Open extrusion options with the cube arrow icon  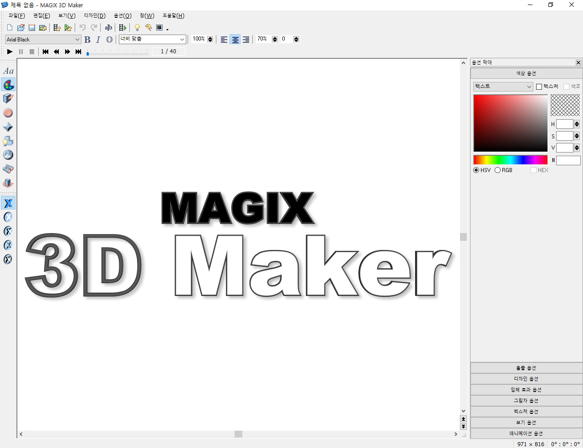(x=8, y=99)
